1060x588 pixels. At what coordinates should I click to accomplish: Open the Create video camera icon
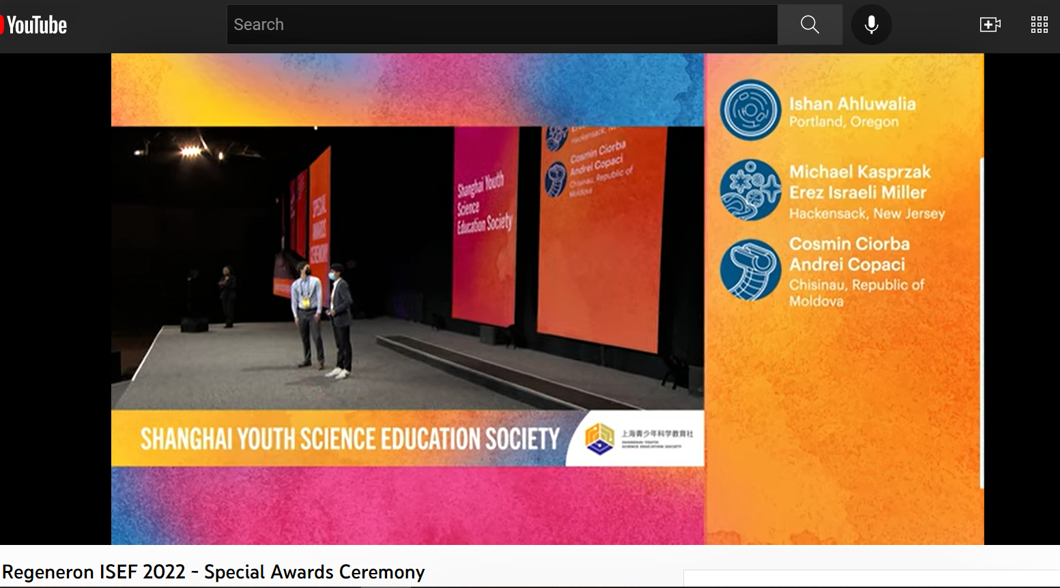point(990,25)
